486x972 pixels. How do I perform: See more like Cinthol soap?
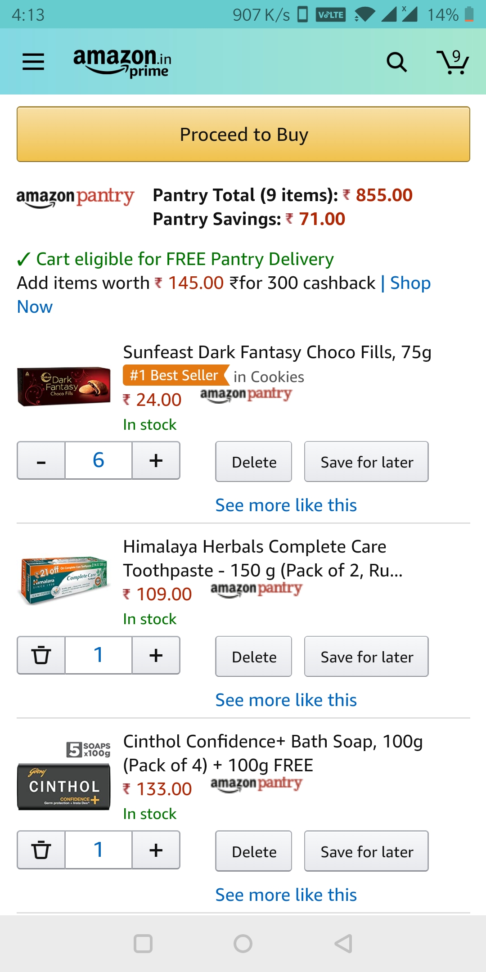(x=286, y=895)
